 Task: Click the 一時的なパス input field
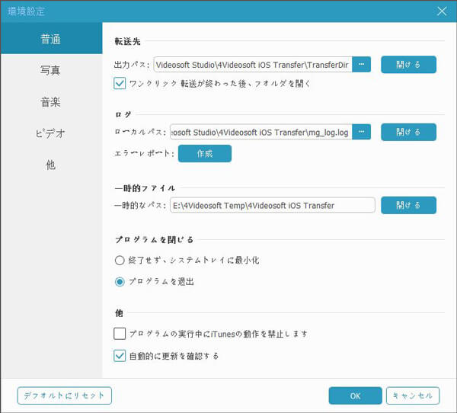point(273,205)
